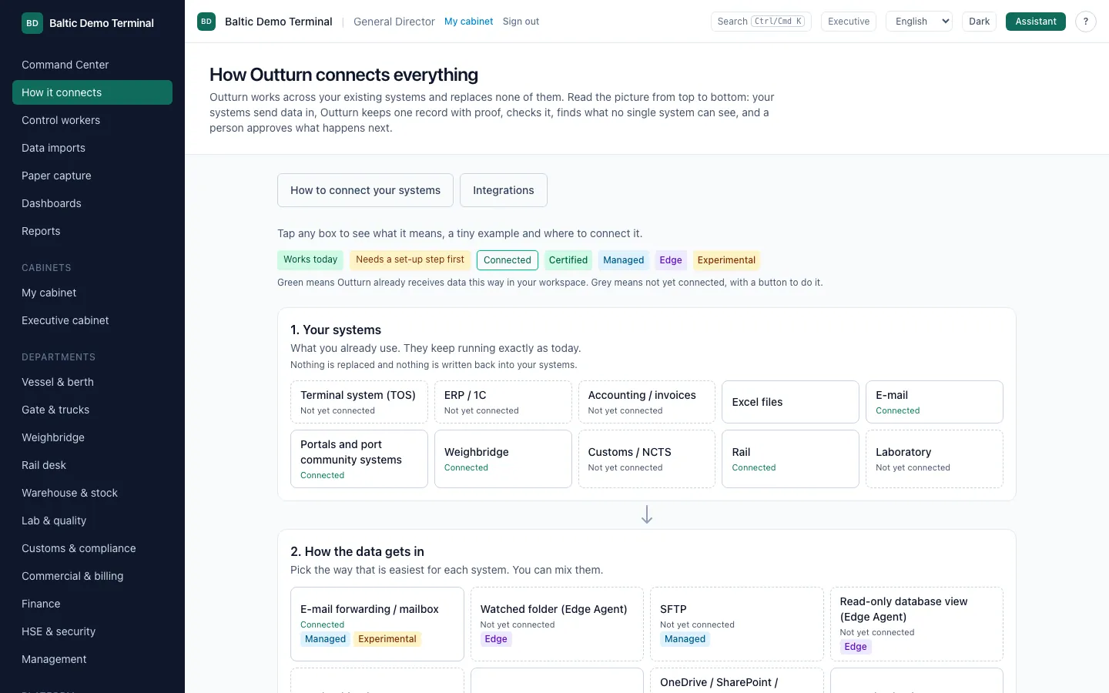
Task: Sign out of the terminal
Action: 521,22
